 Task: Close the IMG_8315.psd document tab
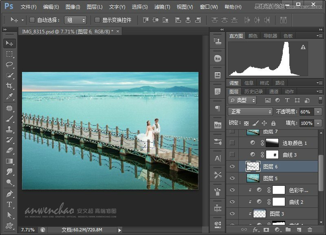pos(118,31)
